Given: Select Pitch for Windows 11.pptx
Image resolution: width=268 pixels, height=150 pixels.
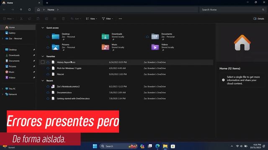Looking at the screenshot, I should click(x=126, y=68).
